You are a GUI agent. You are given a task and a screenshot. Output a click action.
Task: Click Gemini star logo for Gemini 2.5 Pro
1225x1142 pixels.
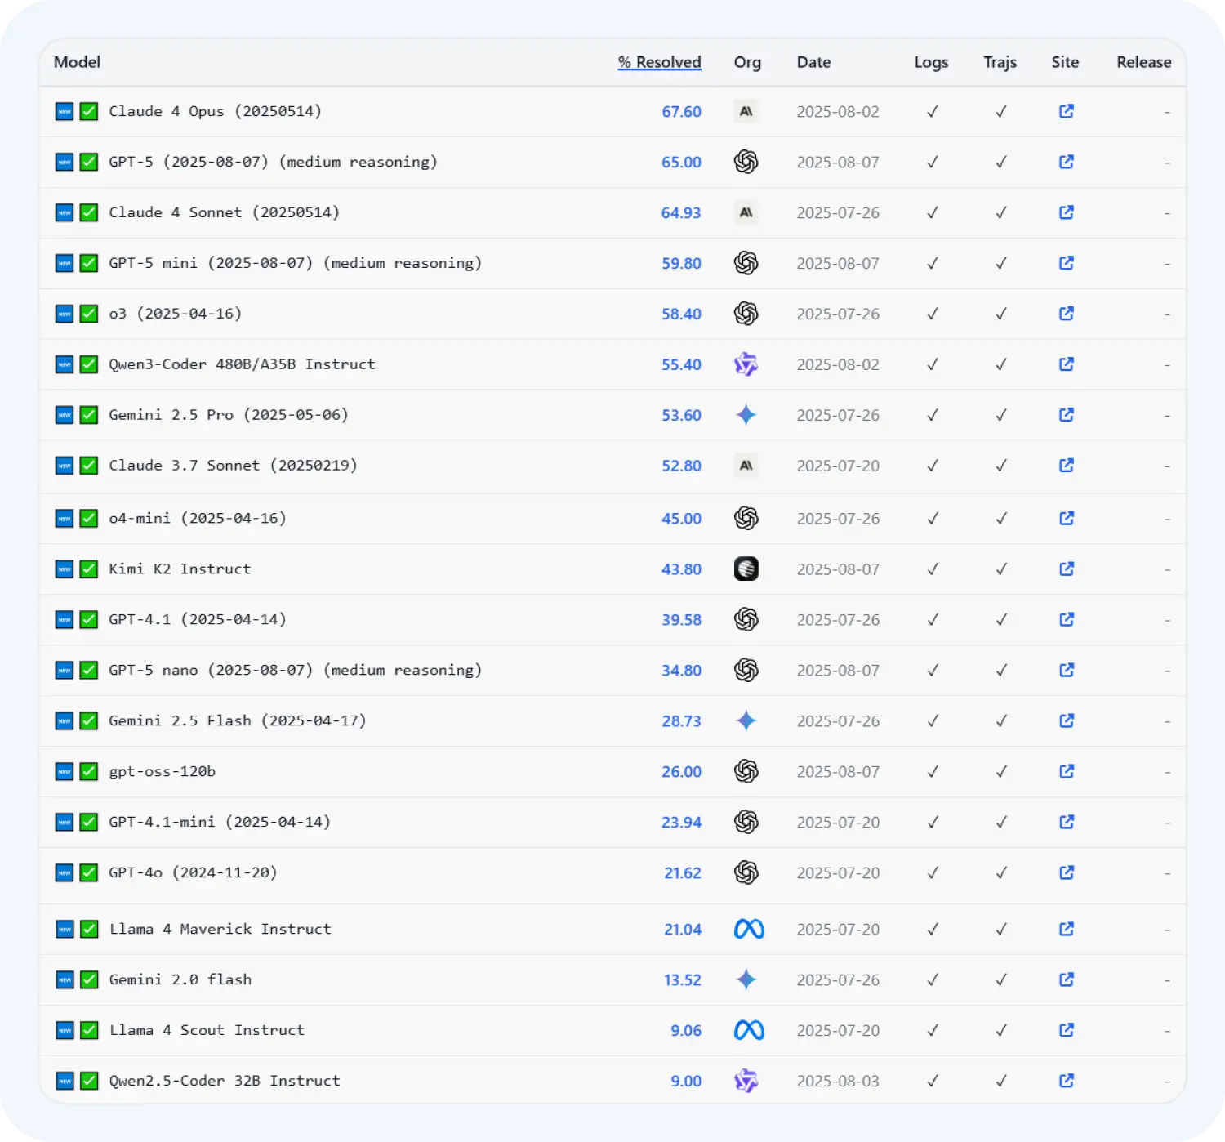(746, 415)
